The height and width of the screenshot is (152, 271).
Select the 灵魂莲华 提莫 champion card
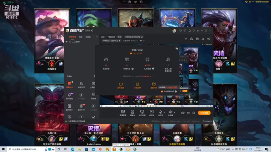point(52,41)
